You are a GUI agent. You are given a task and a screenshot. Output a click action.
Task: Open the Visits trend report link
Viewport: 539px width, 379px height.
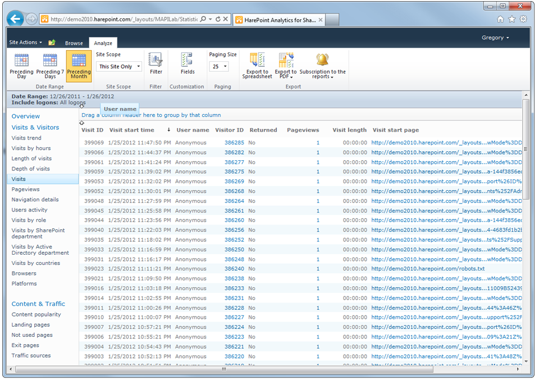(26, 138)
